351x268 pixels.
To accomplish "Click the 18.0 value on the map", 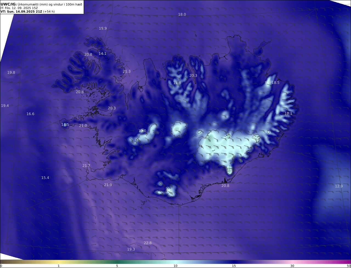I will [x=182, y=14].
